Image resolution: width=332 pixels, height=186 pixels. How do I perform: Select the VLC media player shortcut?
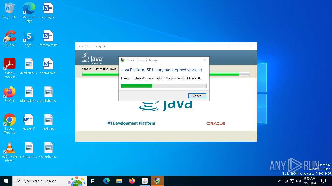10,152
